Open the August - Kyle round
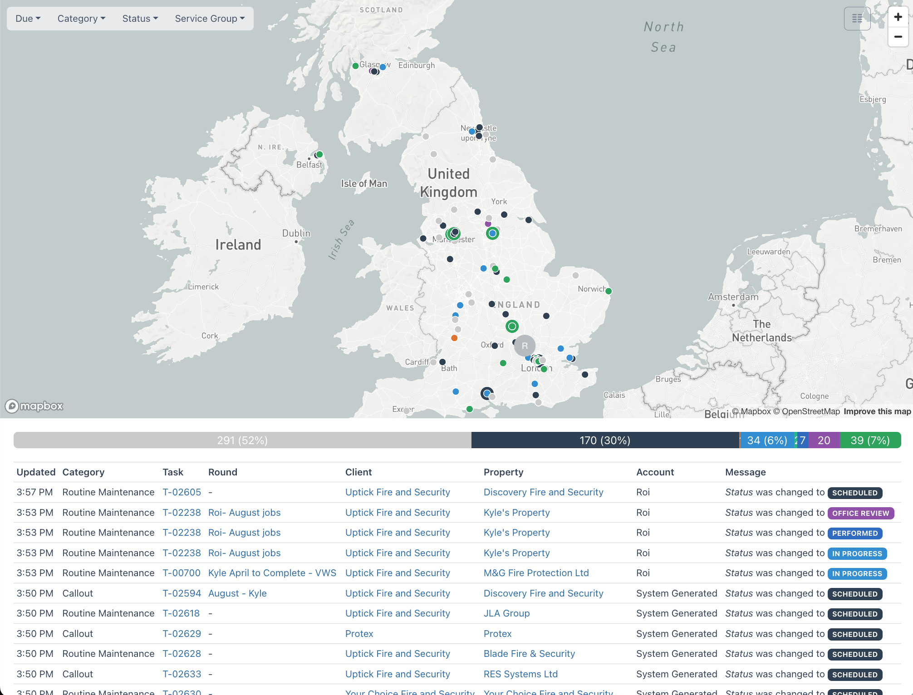The width and height of the screenshot is (913, 695). tap(237, 593)
